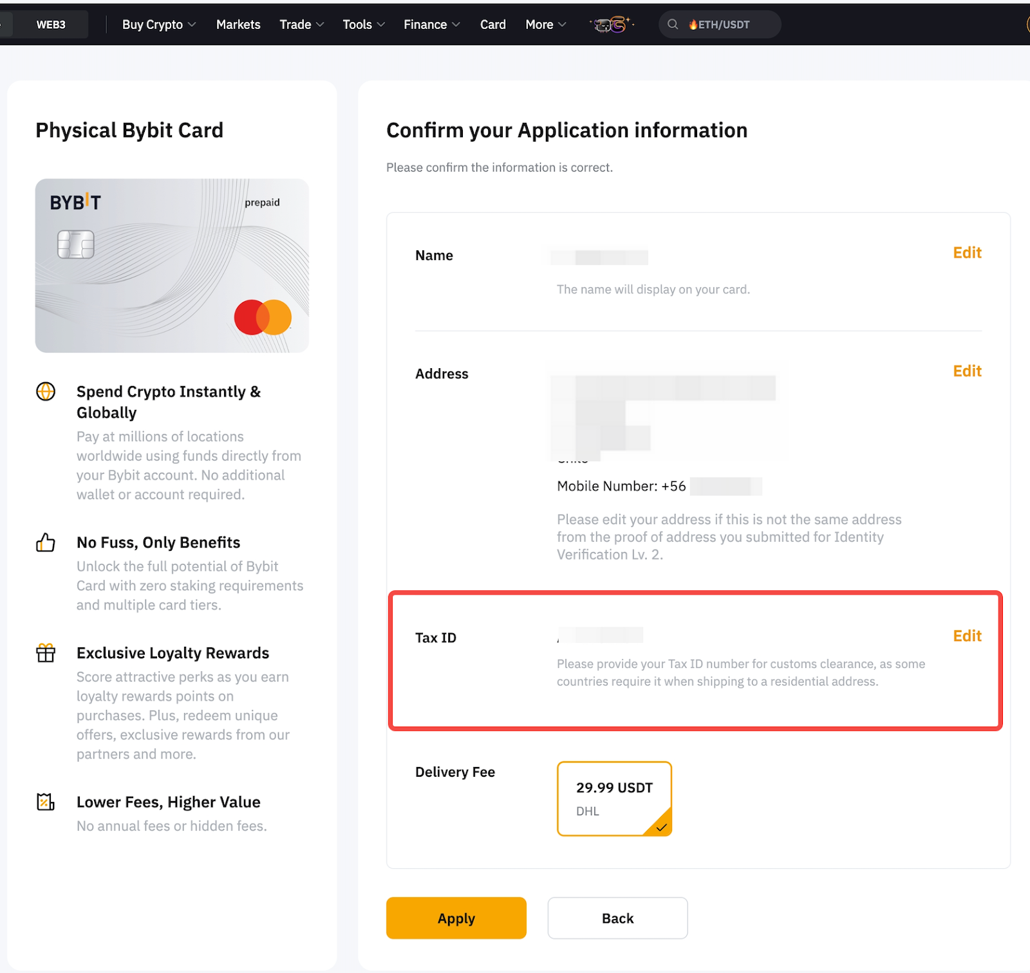This screenshot has width=1030, height=973.
Task: Click the percent icon for Lower Fees
Action: point(46,802)
